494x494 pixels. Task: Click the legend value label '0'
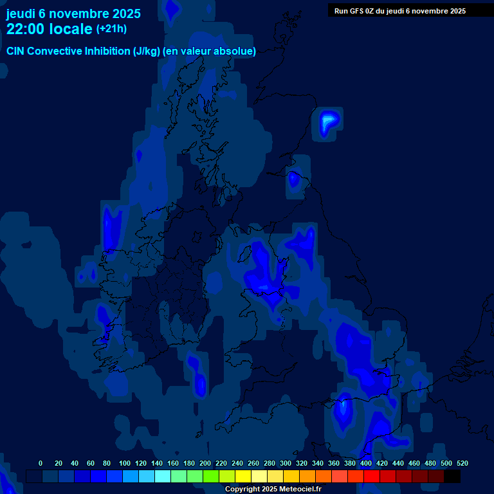(x=41, y=463)
